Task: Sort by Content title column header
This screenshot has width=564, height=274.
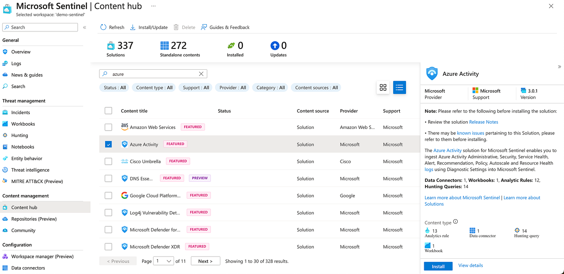Action: 134,111
